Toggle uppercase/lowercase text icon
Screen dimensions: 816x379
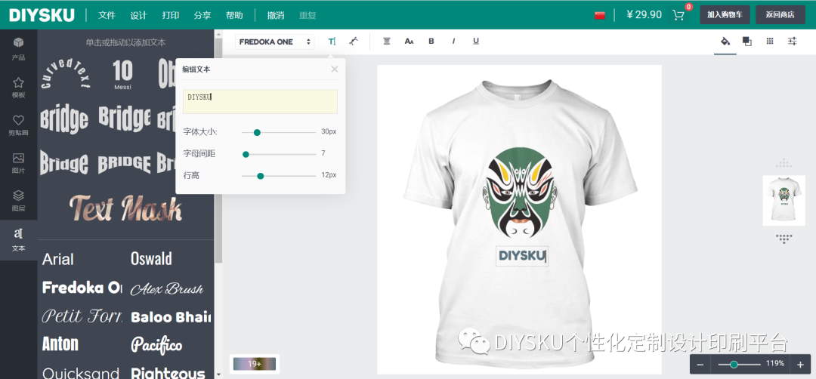409,42
